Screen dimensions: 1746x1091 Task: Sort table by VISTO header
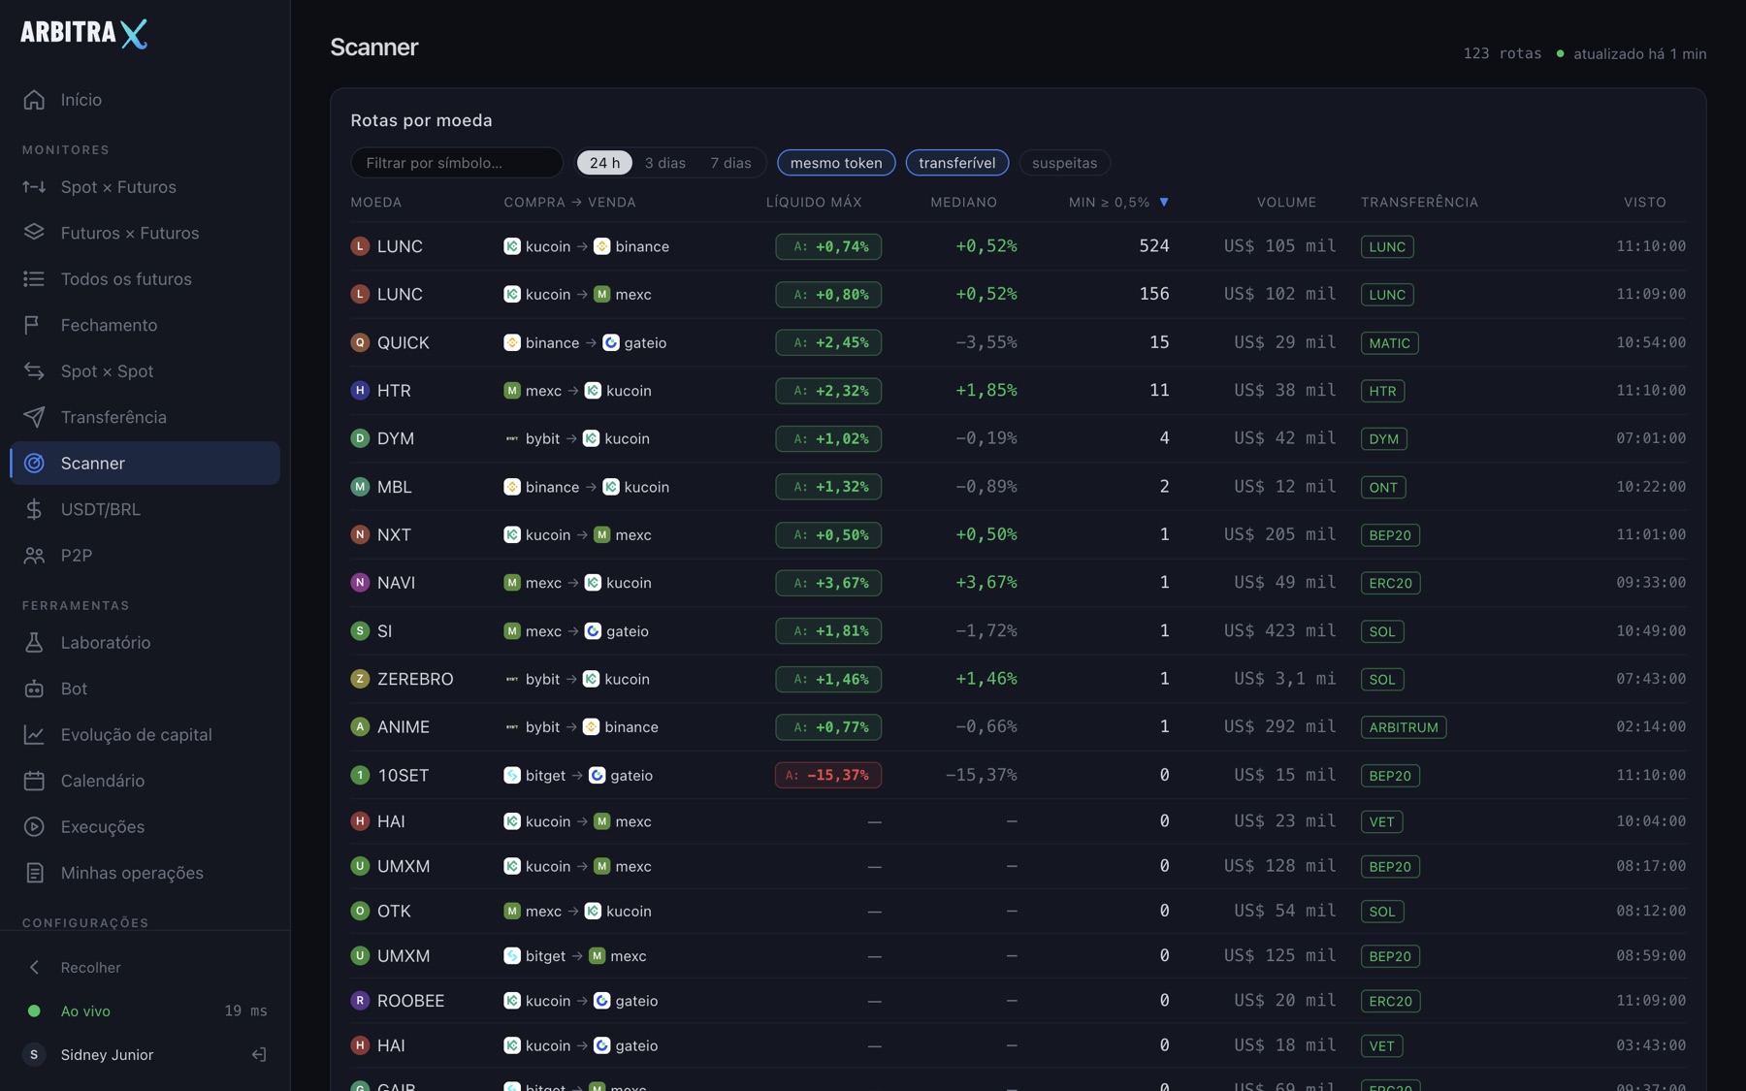click(1645, 202)
